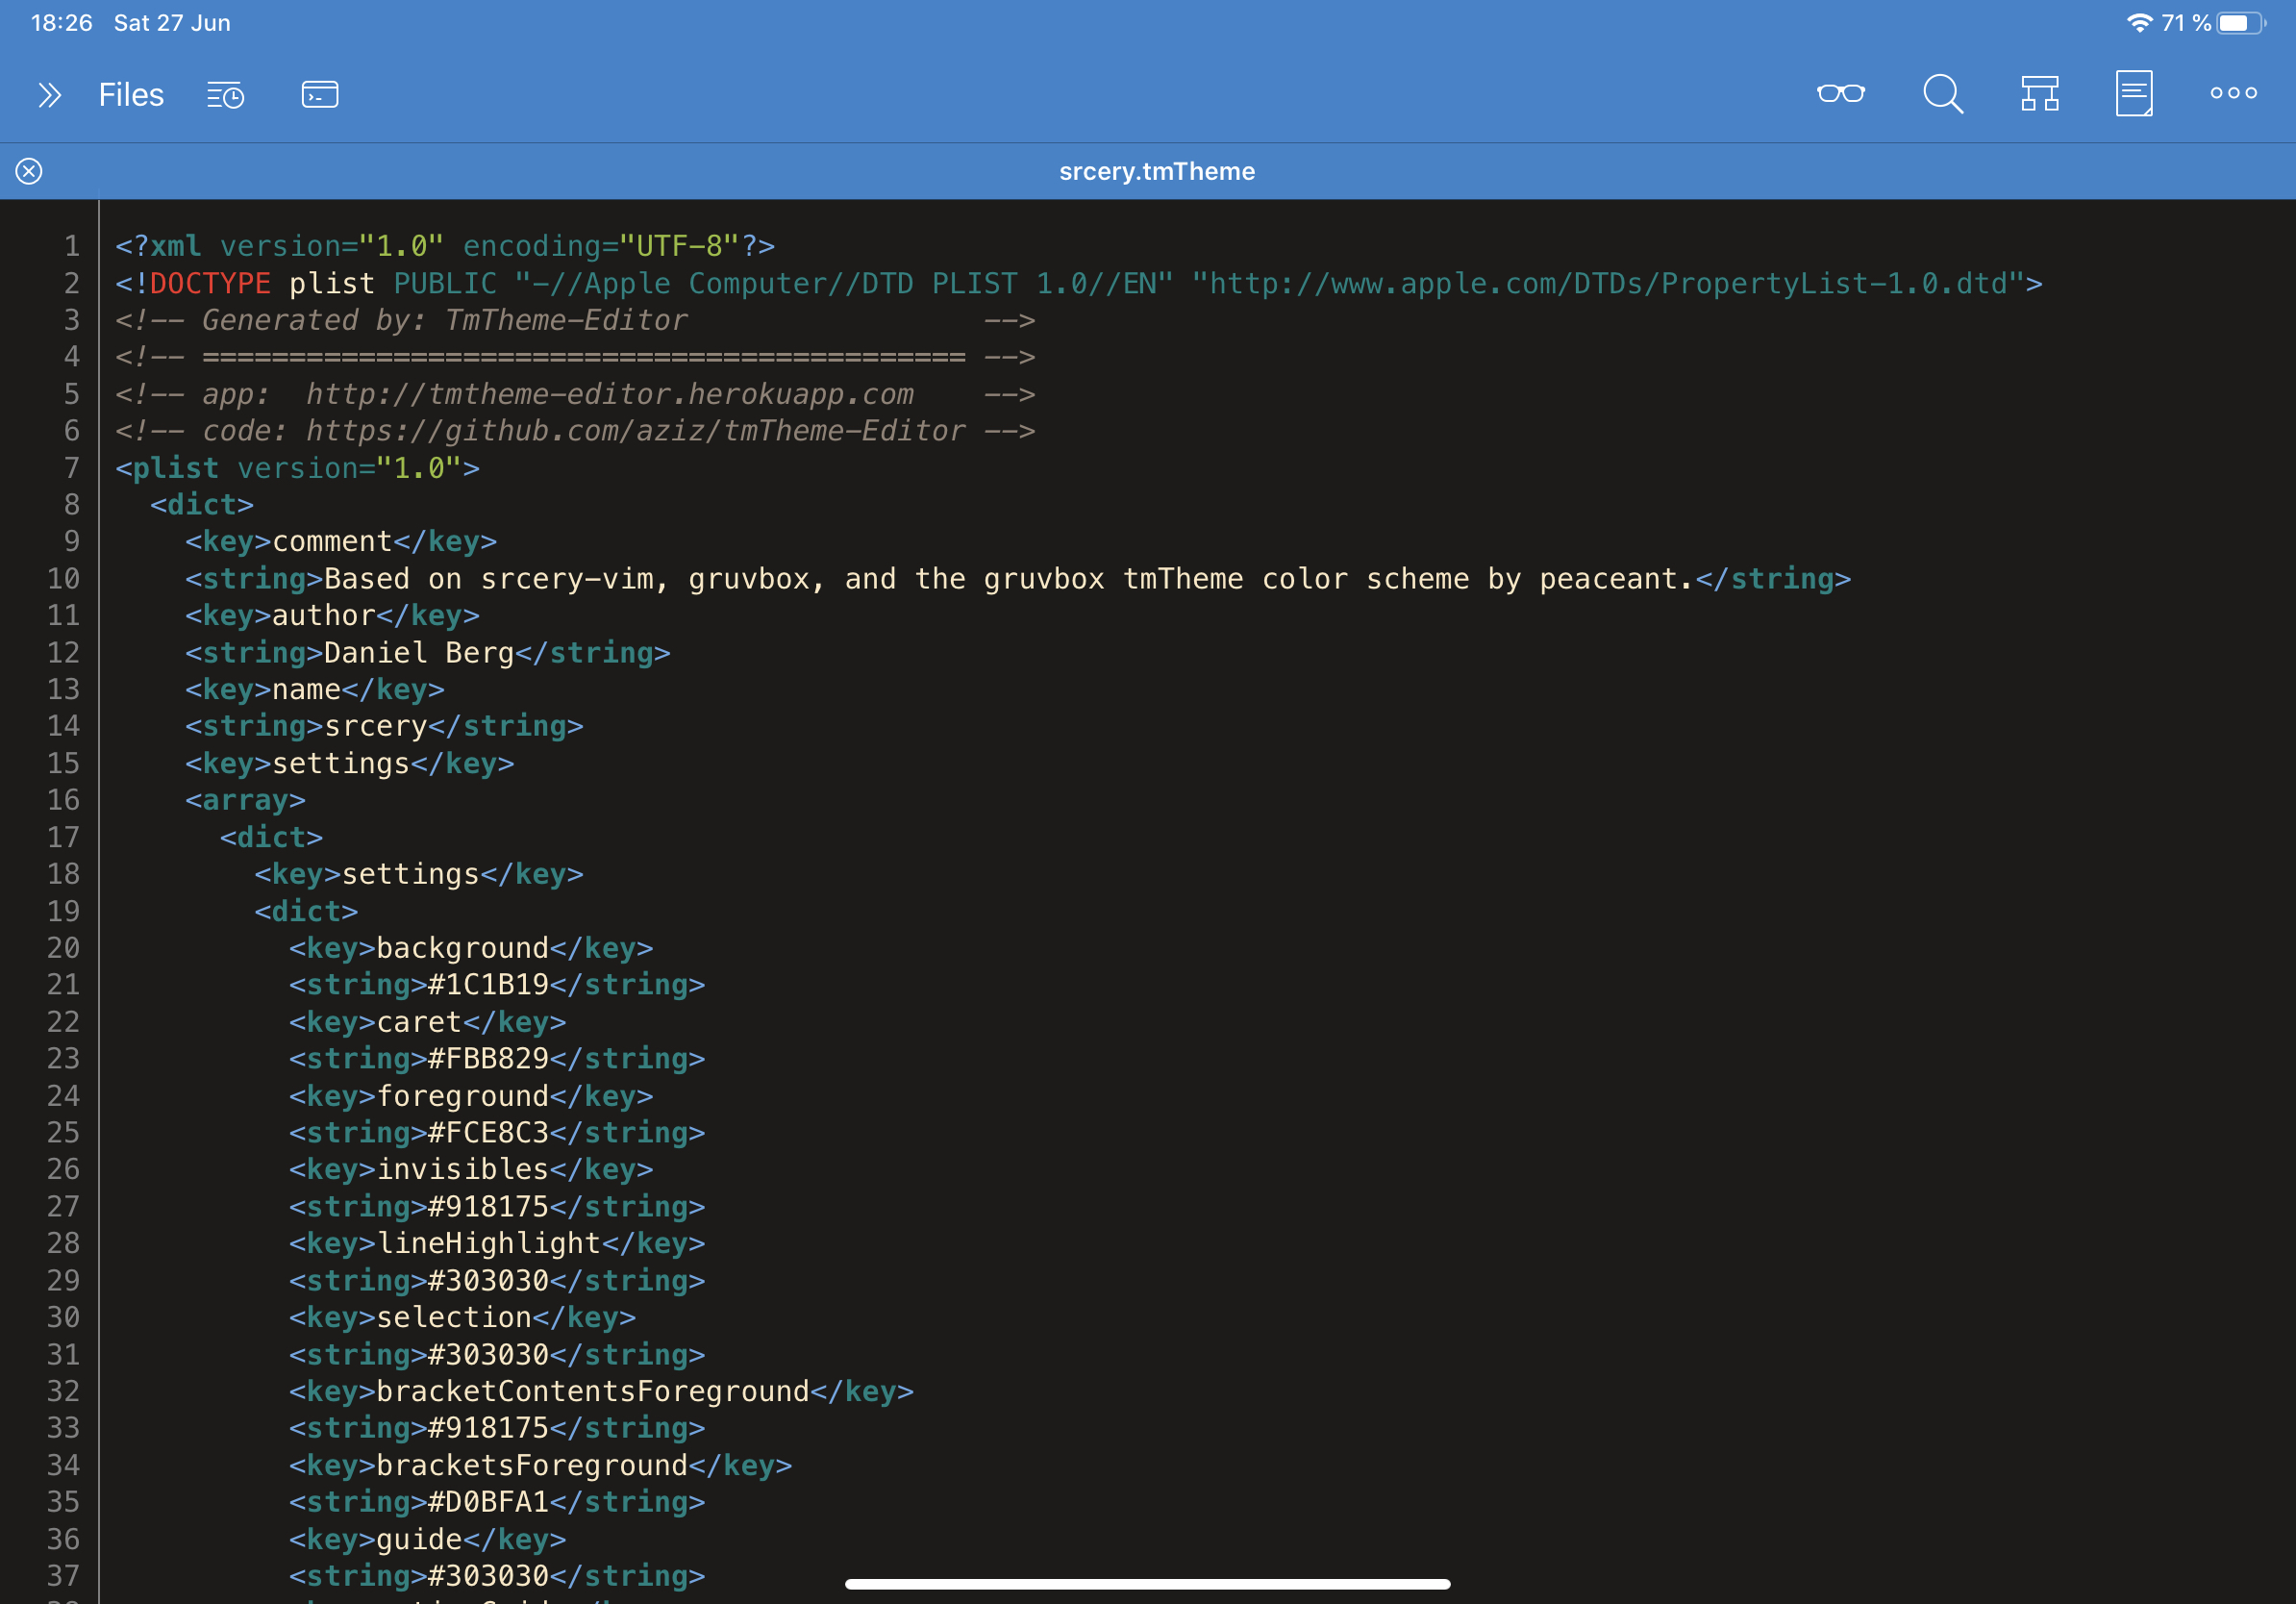
Task: Tap the battery indicator in status bar
Action: pyautogui.click(x=2240, y=23)
